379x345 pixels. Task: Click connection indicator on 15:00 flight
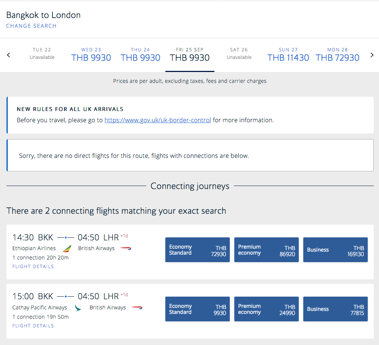(66, 296)
